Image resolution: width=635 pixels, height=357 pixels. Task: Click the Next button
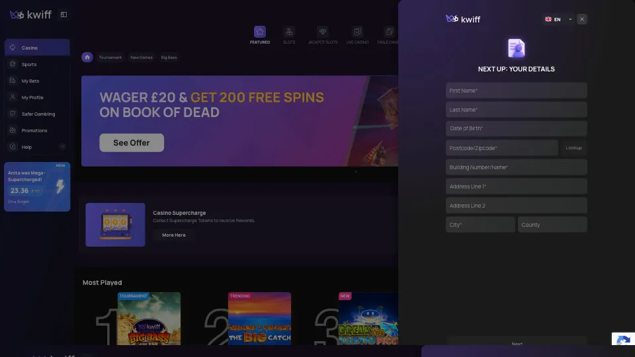[517, 341]
